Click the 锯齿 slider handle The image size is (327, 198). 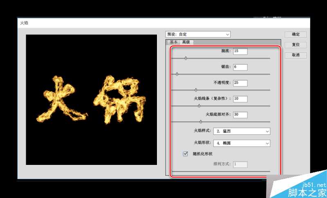coord(177,74)
